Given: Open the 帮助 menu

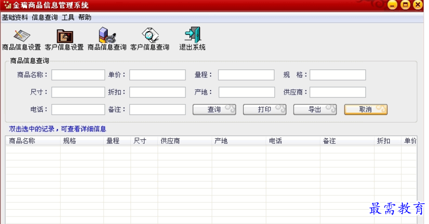Looking at the screenshot, I should pyautogui.click(x=85, y=18).
